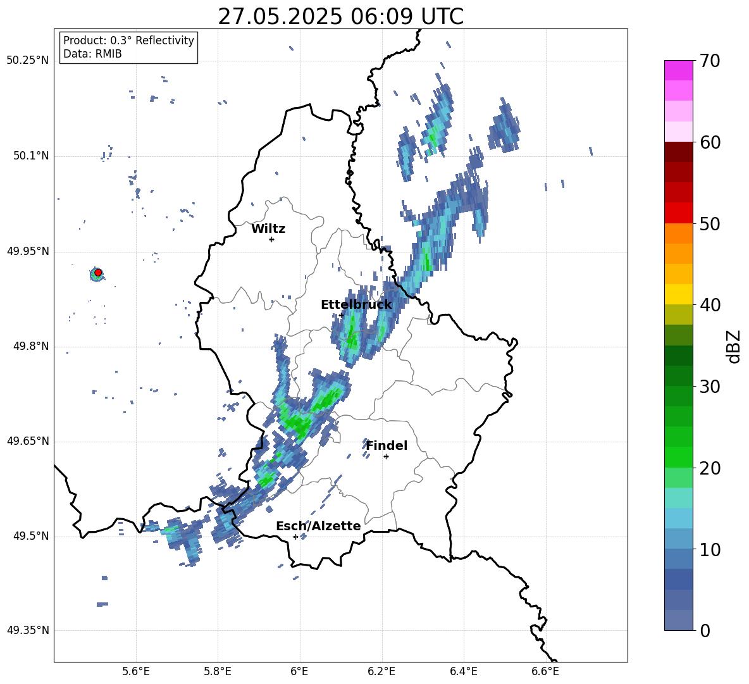
Task: Click the Esch/Alzette city label
Action: (x=318, y=526)
